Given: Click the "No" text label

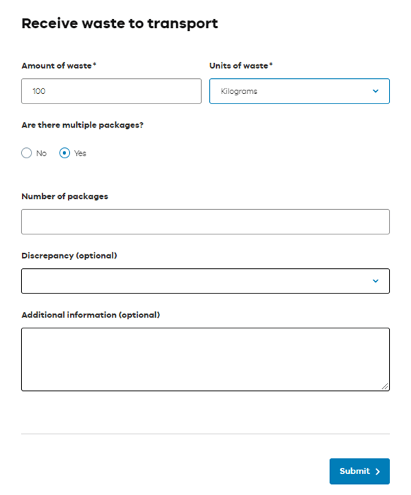Looking at the screenshot, I should click(41, 154).
